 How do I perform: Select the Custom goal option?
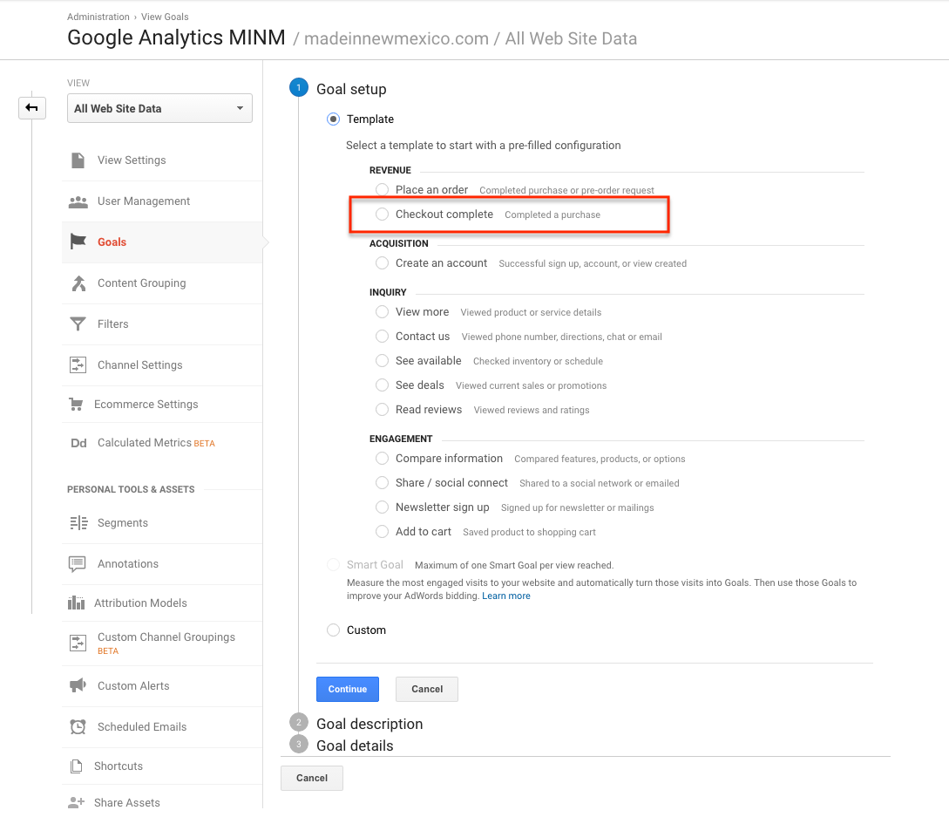point(332,630)
